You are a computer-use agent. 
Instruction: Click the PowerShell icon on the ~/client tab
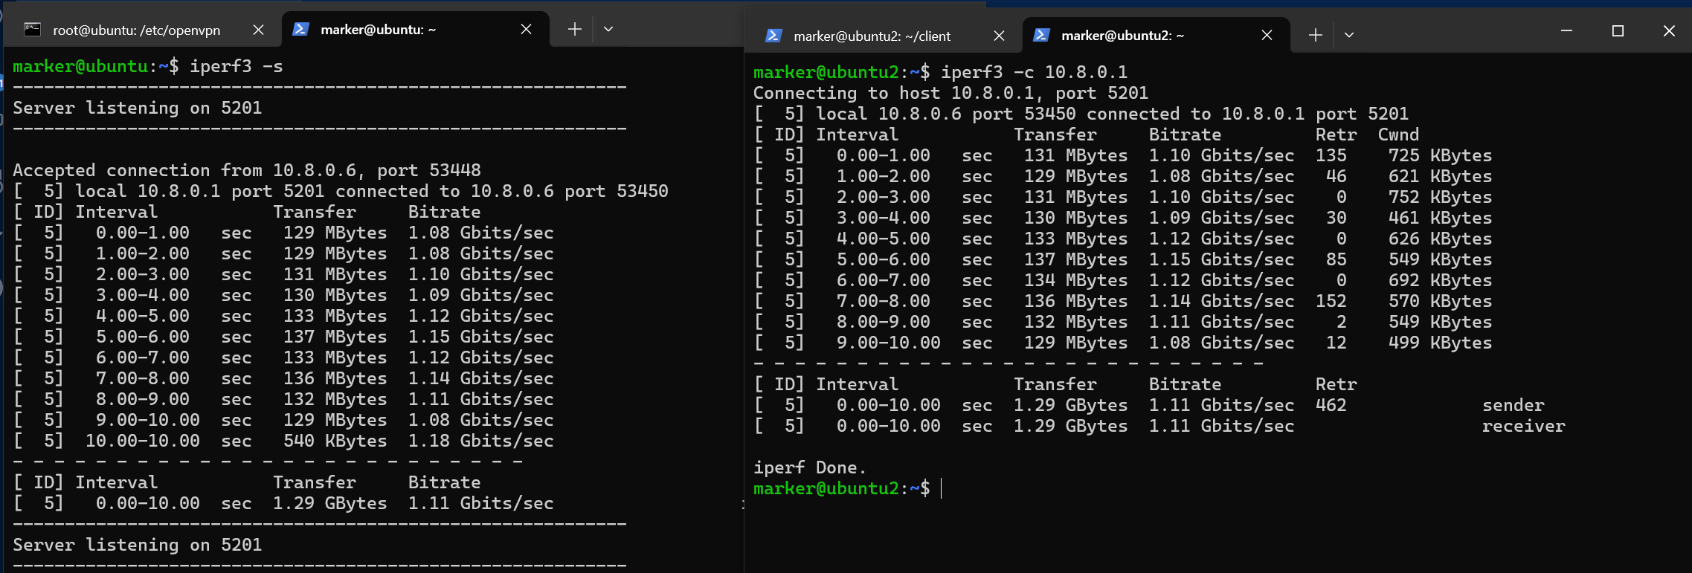click(773, 36)
